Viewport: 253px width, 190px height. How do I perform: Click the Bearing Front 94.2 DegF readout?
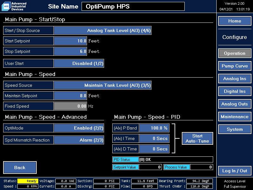tap(200, 181)
